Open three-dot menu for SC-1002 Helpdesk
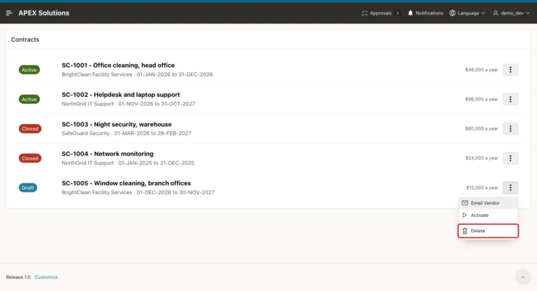This screenshot has width=537, height=291. point(510,99)
